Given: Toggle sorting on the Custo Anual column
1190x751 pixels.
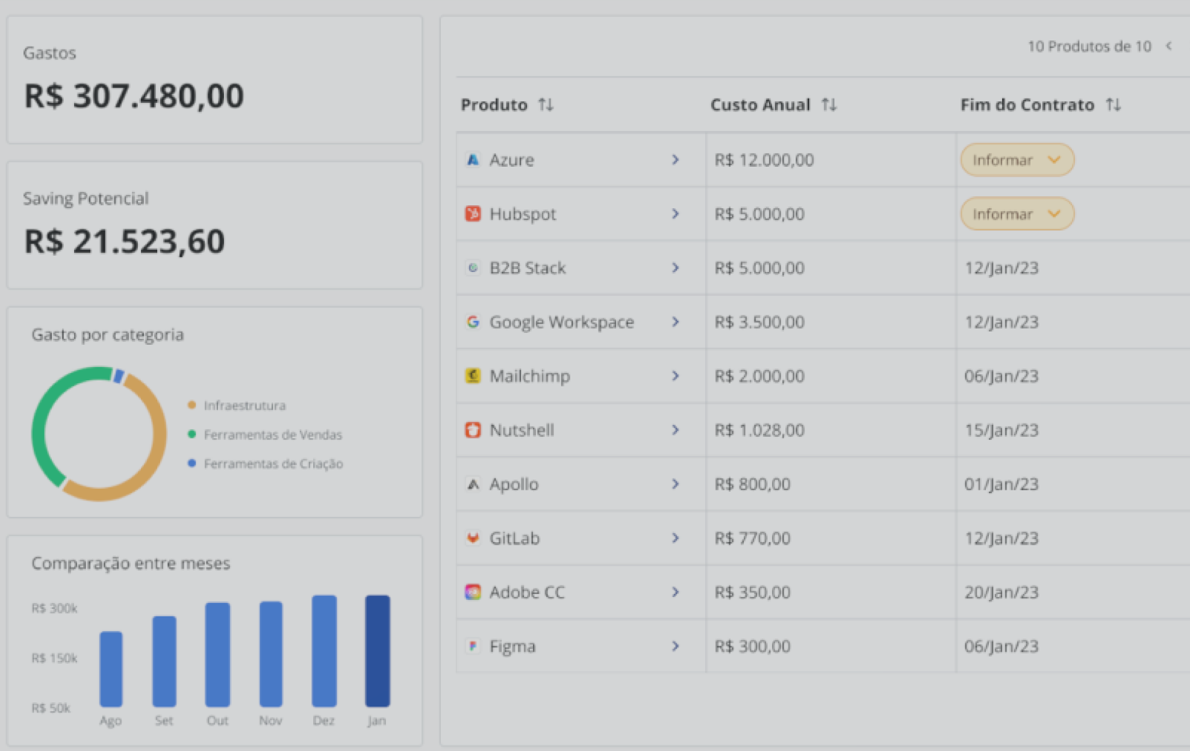Looking at the screenshot, I should 830,104.
